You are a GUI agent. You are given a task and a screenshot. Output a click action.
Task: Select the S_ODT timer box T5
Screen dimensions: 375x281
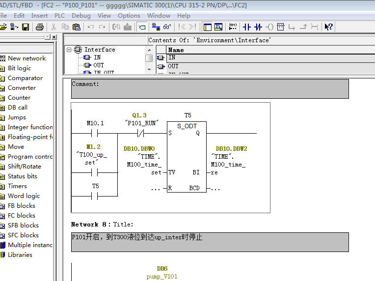click(x=187, y=157)
